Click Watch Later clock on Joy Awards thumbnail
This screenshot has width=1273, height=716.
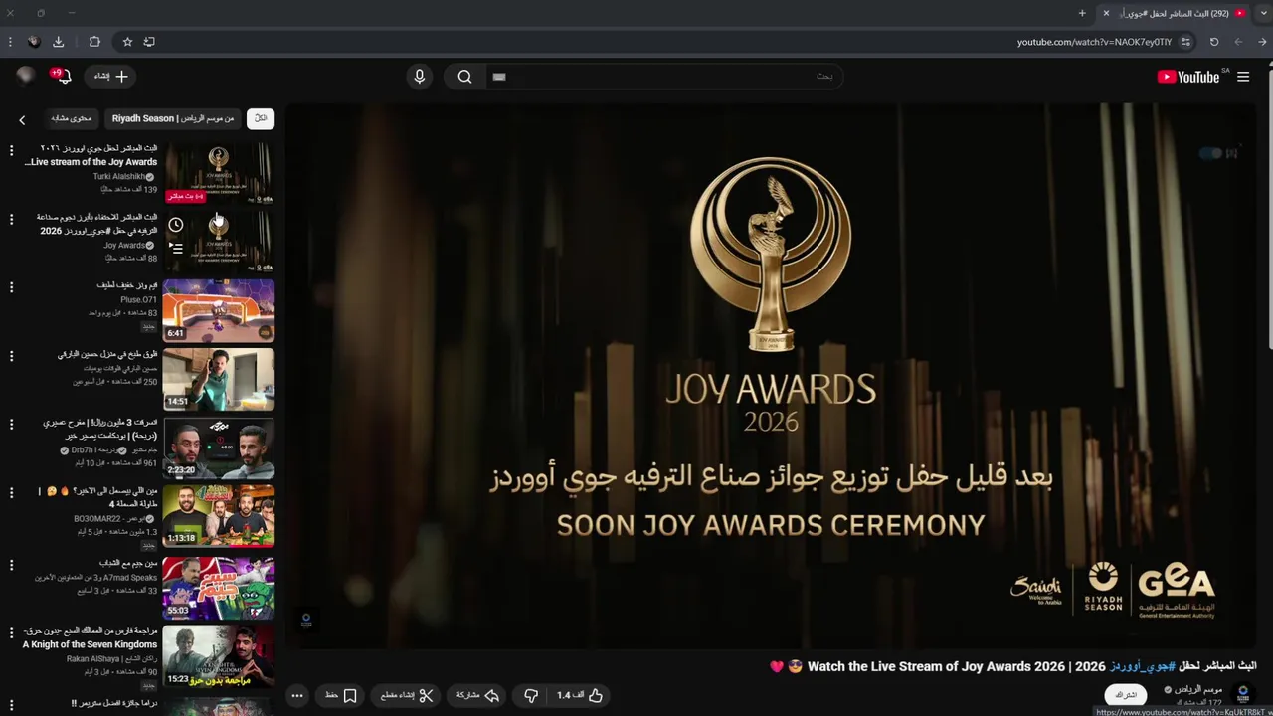176,225
